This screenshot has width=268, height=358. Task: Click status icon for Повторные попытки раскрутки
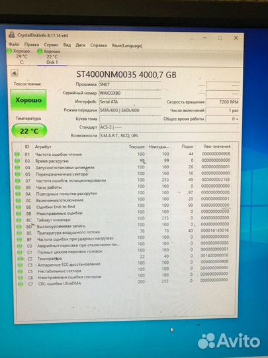[19, 194]
